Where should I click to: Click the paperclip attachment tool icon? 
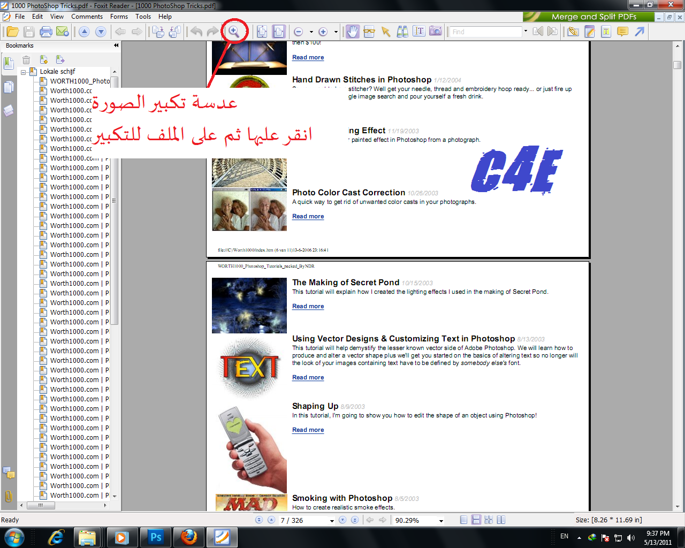pos(573,32)
